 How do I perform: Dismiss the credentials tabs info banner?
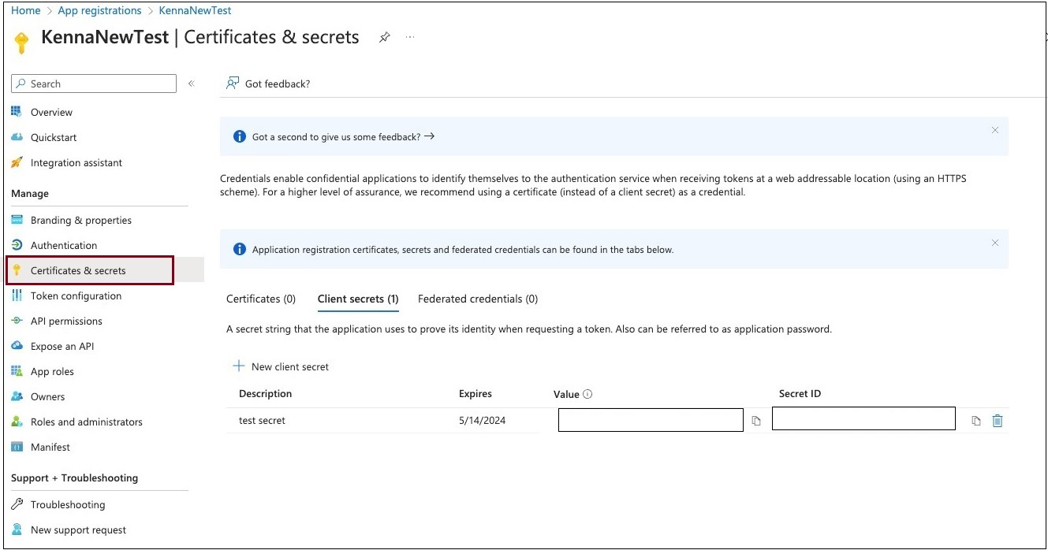click(x=995, y=243)
